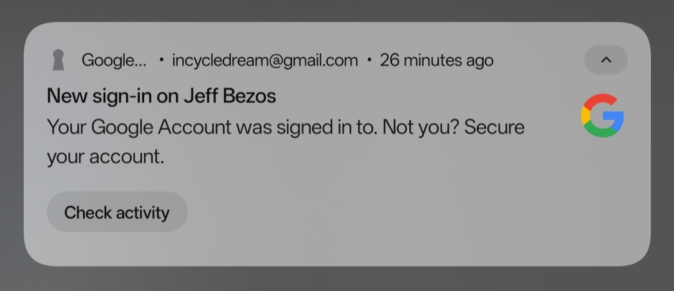
Task: Dismiss by tapping dimmed area above notification
Action: [x=337, y=9]
